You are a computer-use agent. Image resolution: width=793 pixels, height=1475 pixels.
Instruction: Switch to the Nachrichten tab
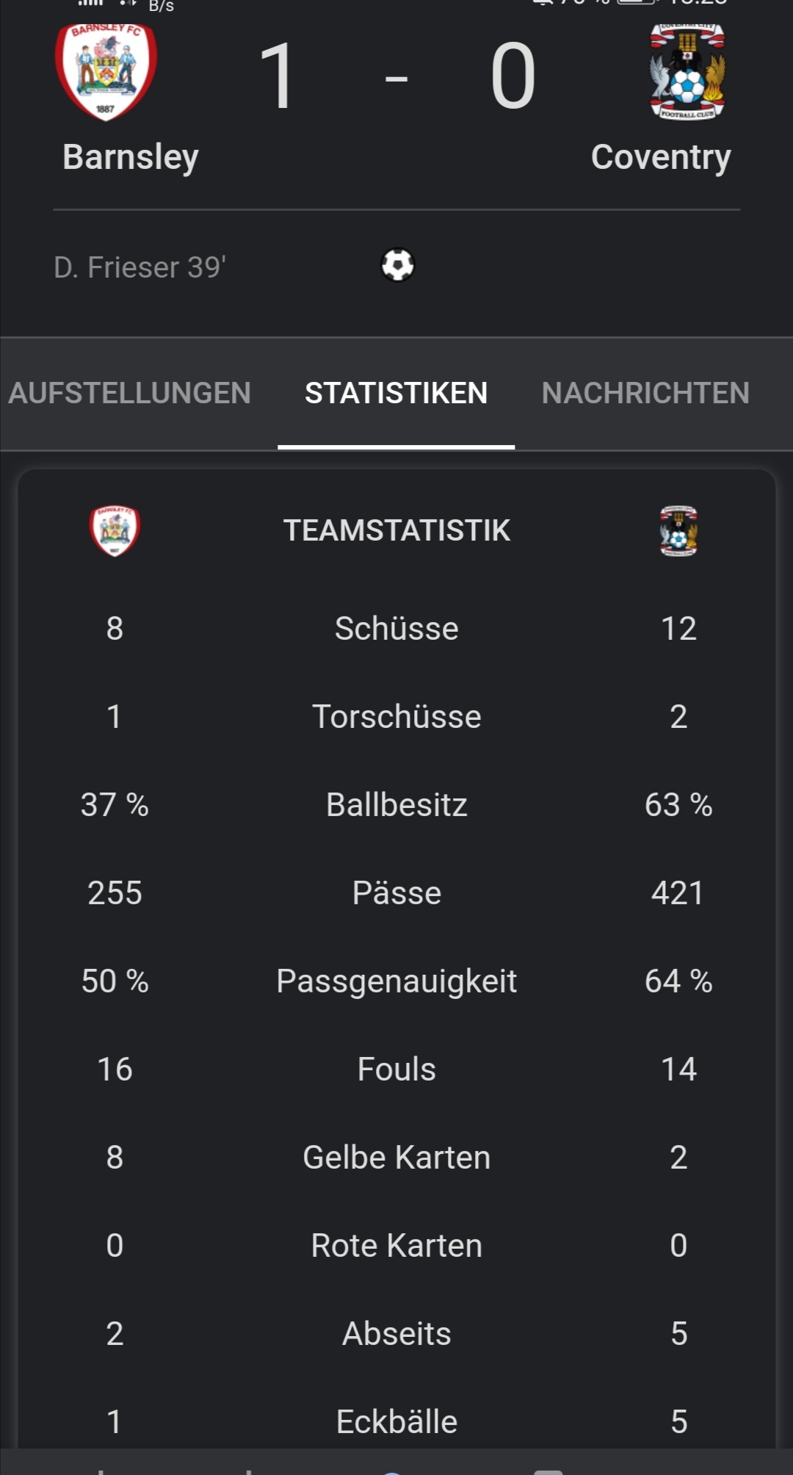pyautogui.click(x=646, y=393)
